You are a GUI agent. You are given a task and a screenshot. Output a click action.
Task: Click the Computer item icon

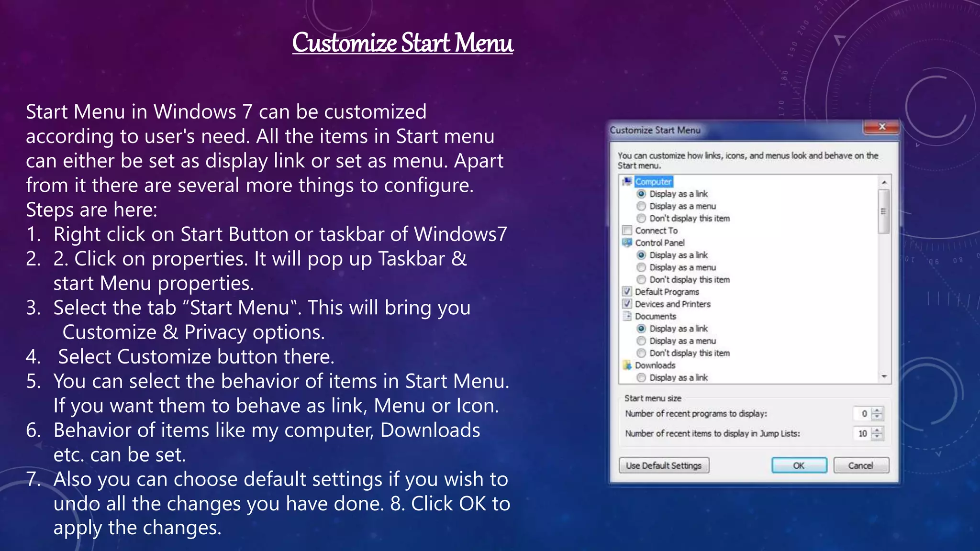pyautogui.click(x=627, y=181)
